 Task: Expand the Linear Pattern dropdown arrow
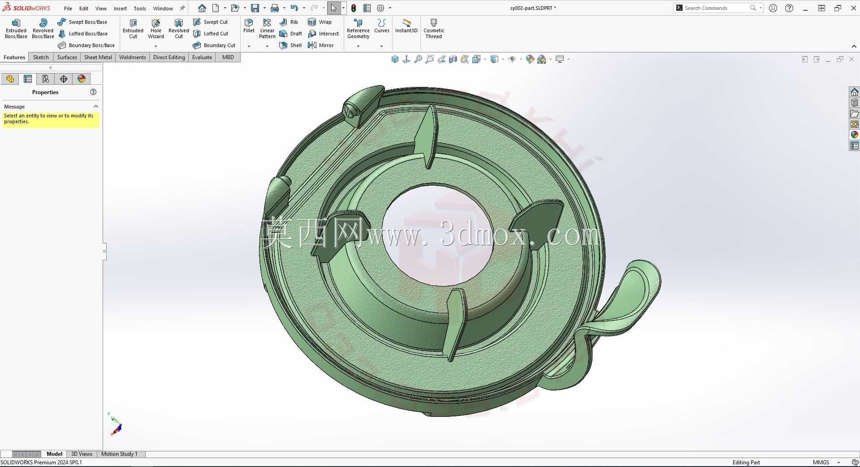[267, 46]
